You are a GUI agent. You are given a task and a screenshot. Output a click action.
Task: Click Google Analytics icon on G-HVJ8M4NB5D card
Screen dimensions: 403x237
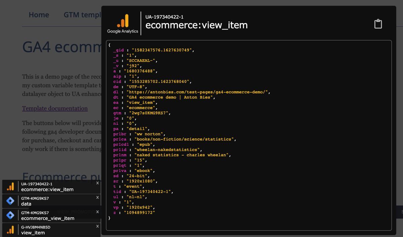coord(10,230)
